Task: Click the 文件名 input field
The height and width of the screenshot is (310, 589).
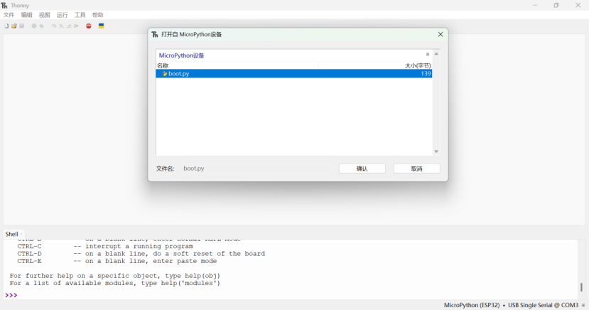Action: [257, 169]
